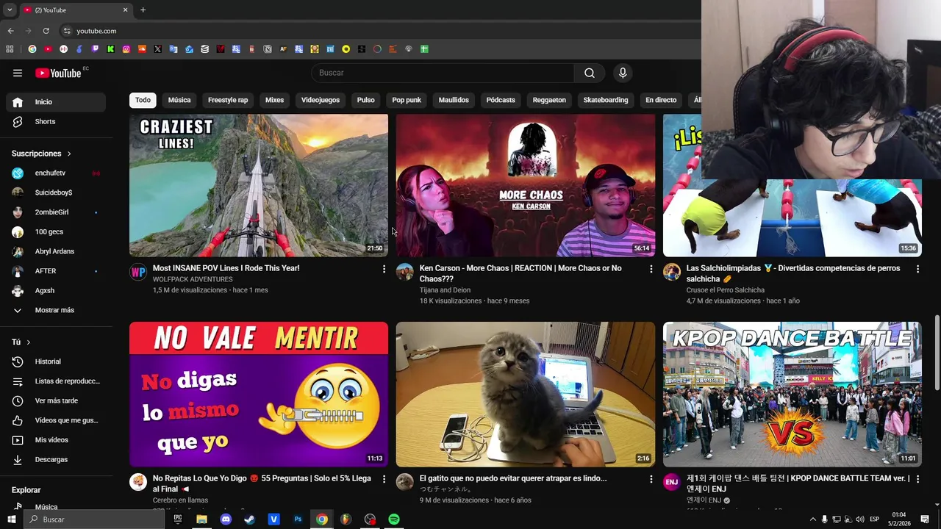
Task: Open Photoshop from the taskbar
Action: tap(298, 519)
